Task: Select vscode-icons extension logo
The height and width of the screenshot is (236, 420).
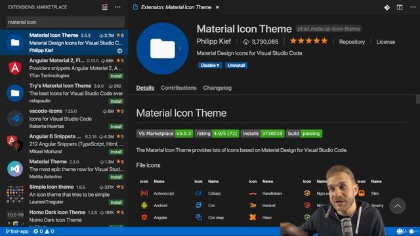Action: pos(15,118)
